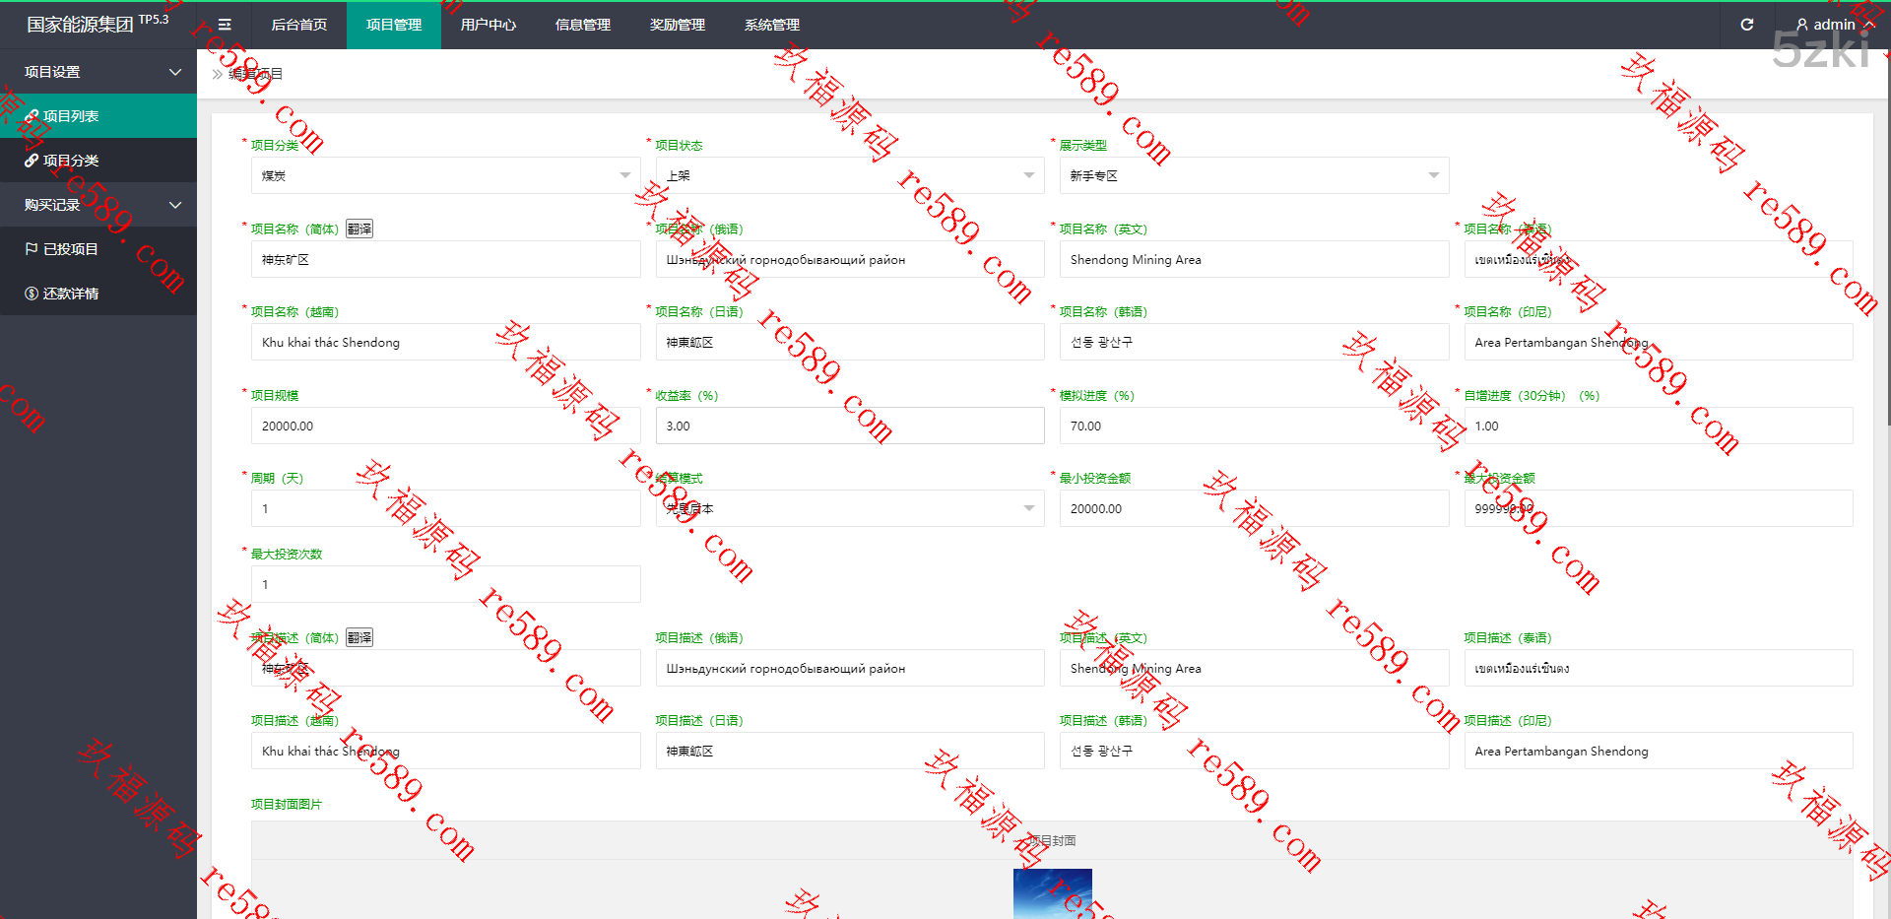Screen dimensions: 1891x919
Task: Click 翻译 button next to 项目描述 (简体)
Action: click(x=359, y=637)
